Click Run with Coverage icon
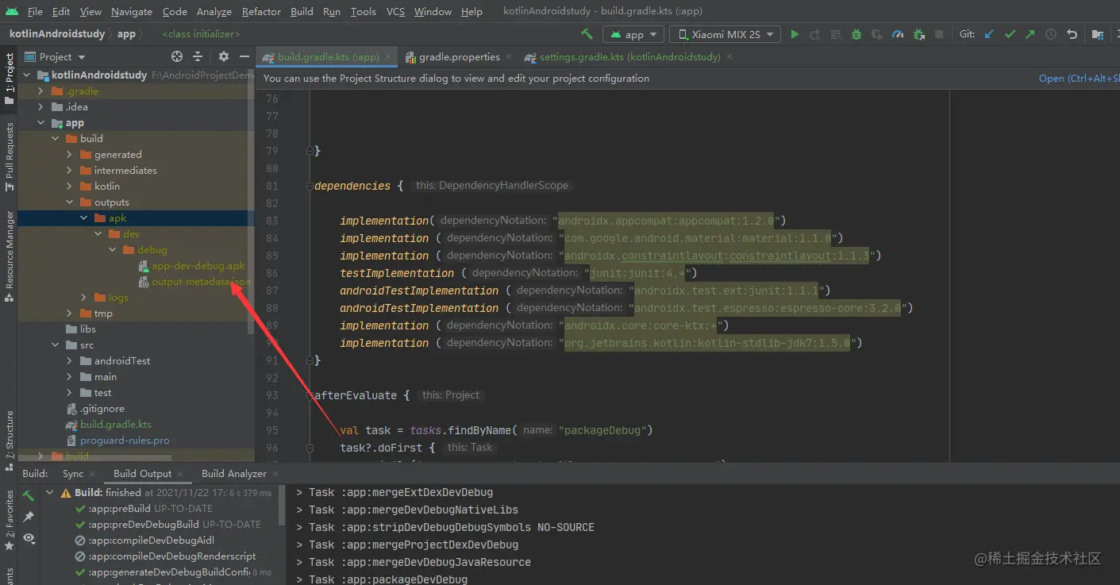The image size is (1120, 585). (877, 34)
